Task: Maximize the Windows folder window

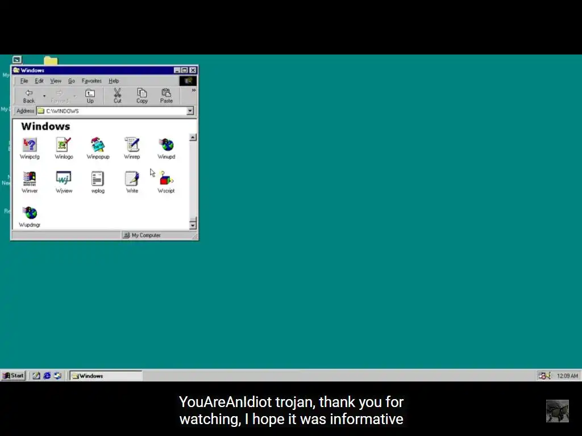Action: pyautogui.click(x=185, y=70)
